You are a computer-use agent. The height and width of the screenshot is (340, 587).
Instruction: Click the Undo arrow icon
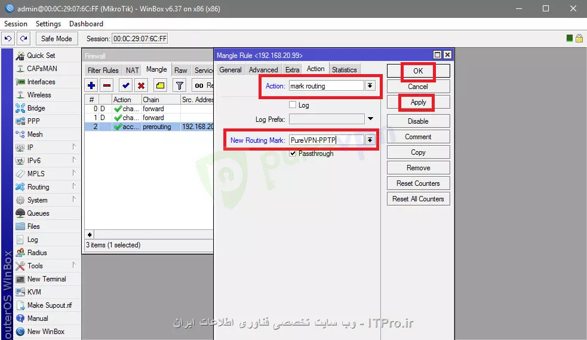point(8,39)
